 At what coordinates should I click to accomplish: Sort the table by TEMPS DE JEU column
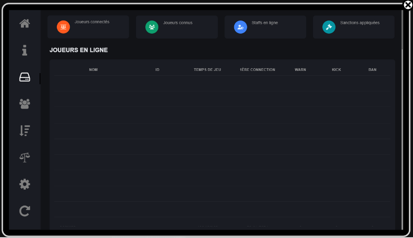(207, 70)
